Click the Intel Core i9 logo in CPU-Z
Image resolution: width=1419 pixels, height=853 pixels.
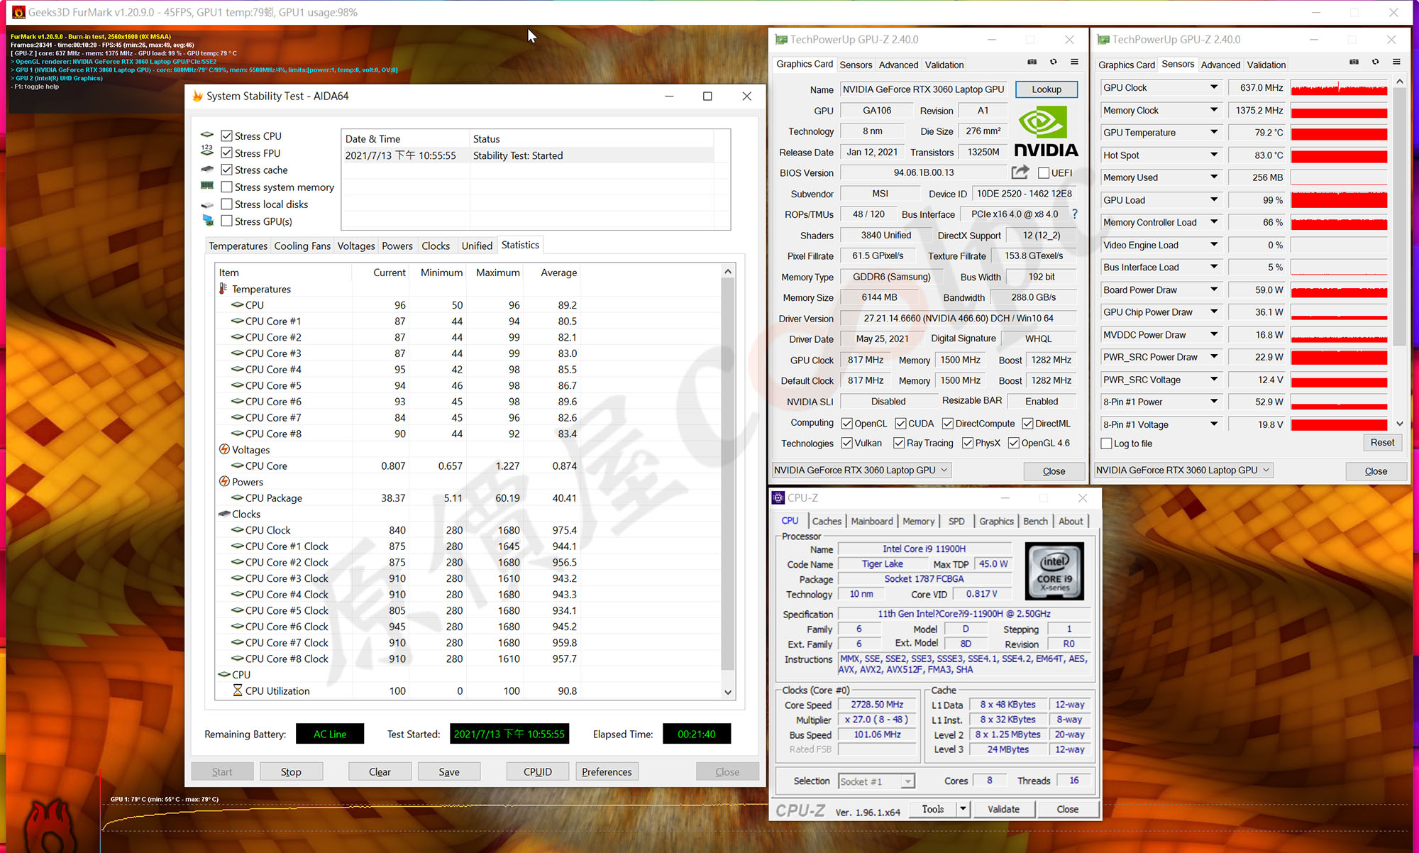[1054, 572]
